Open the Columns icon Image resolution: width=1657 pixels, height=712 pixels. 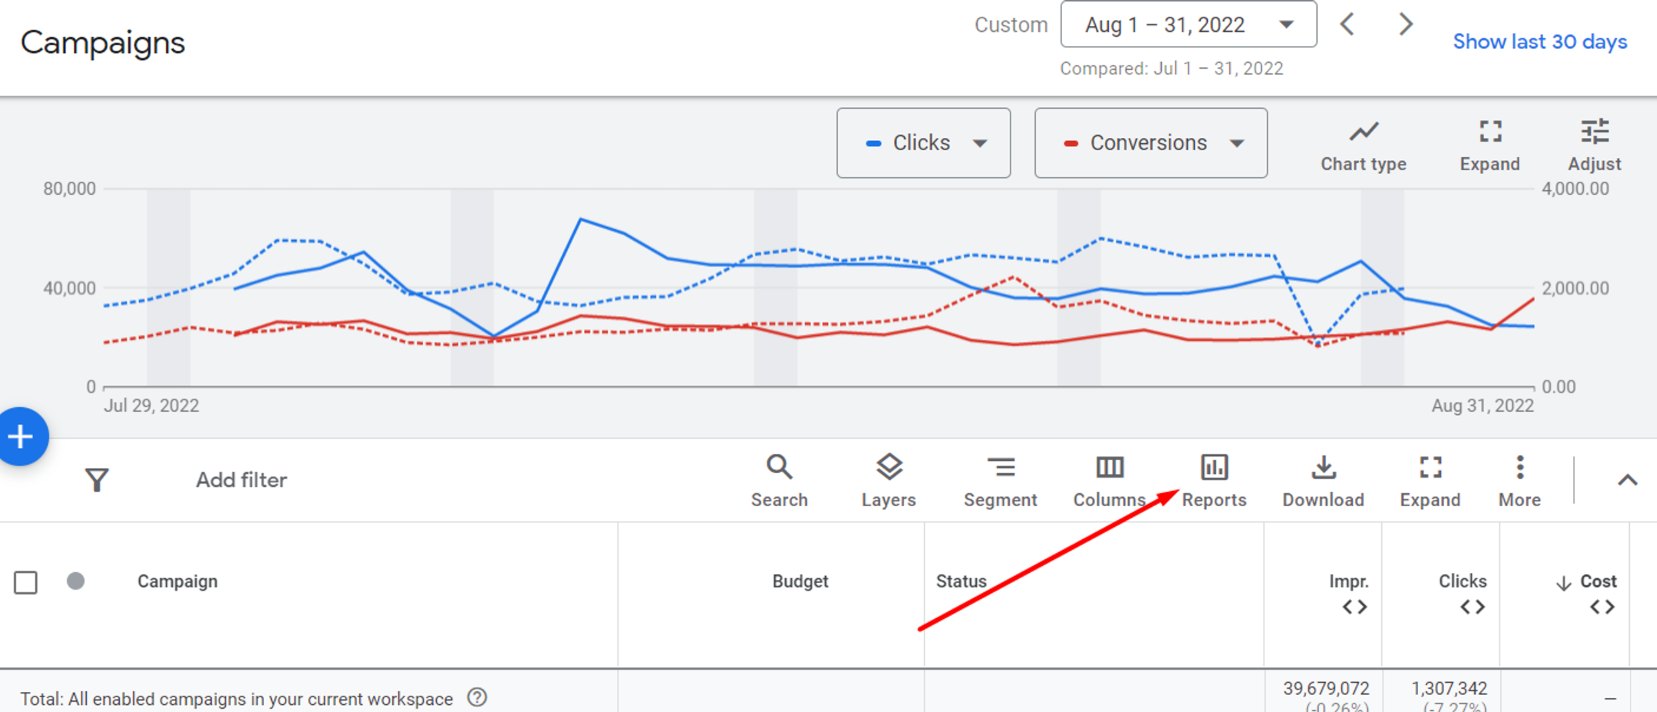(1109, 467)
